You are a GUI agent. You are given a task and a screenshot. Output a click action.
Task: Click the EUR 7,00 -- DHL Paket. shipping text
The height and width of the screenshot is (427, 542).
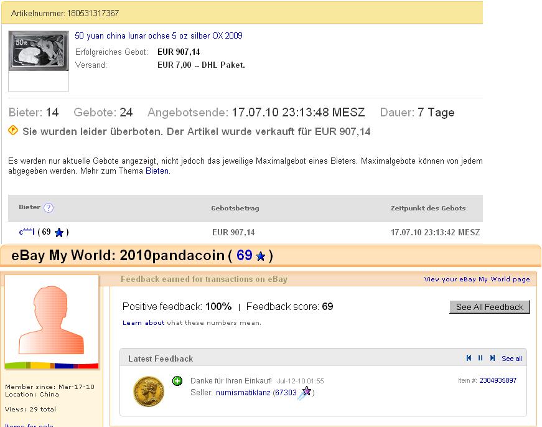(201, 65)
